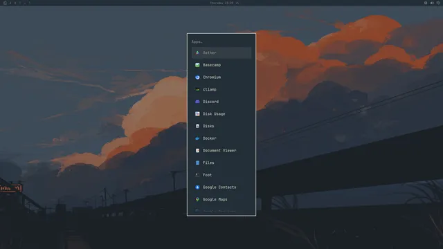Focus the Apps search field

click(221, 41)
